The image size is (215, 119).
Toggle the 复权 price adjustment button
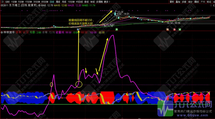172,2
